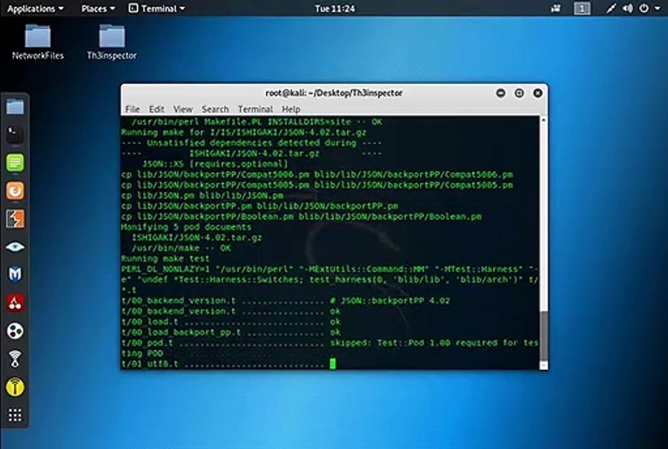Open the terminal's View menu
Viewport: 668px width, 449px height.
[x=183, y=109]
